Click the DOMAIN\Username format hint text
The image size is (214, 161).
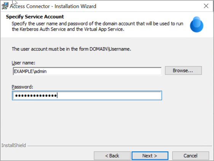[x=71, y=49]
